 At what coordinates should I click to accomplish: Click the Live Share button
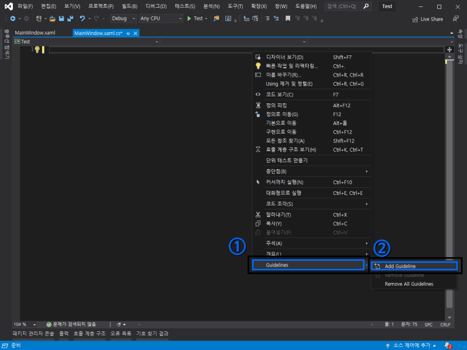coord(428,19)
